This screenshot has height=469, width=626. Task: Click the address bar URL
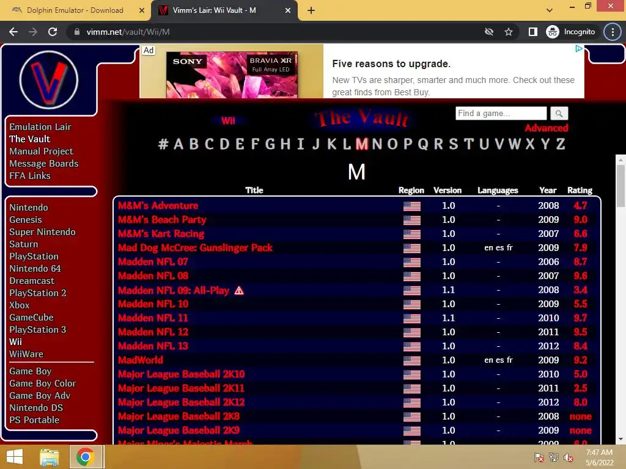tap(128, 32)
